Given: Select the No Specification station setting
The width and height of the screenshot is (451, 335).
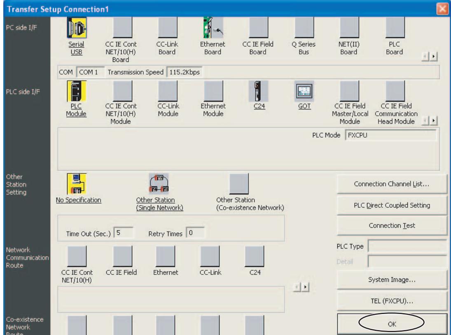Looking at the screenshot, I should pyautogui.click(x=77, y=184).
